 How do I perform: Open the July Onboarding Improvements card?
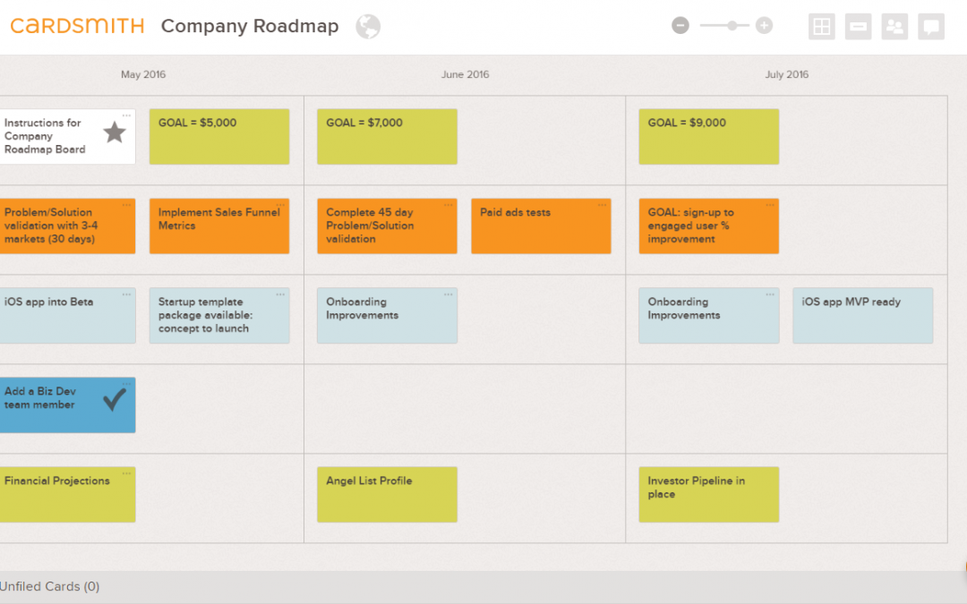(x=708, y=315)
